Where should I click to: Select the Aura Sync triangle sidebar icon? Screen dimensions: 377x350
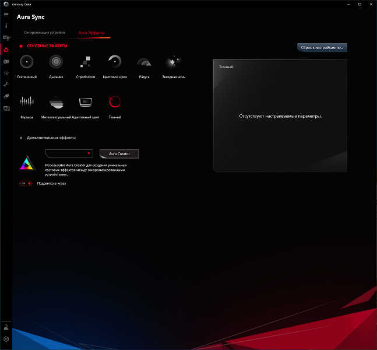6,50
